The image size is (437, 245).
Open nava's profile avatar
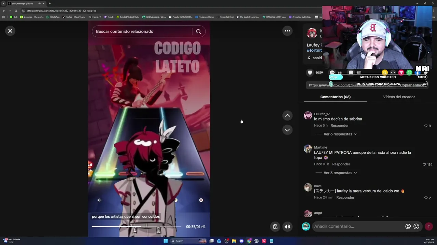pyautogui.click(x=308, y=187)
